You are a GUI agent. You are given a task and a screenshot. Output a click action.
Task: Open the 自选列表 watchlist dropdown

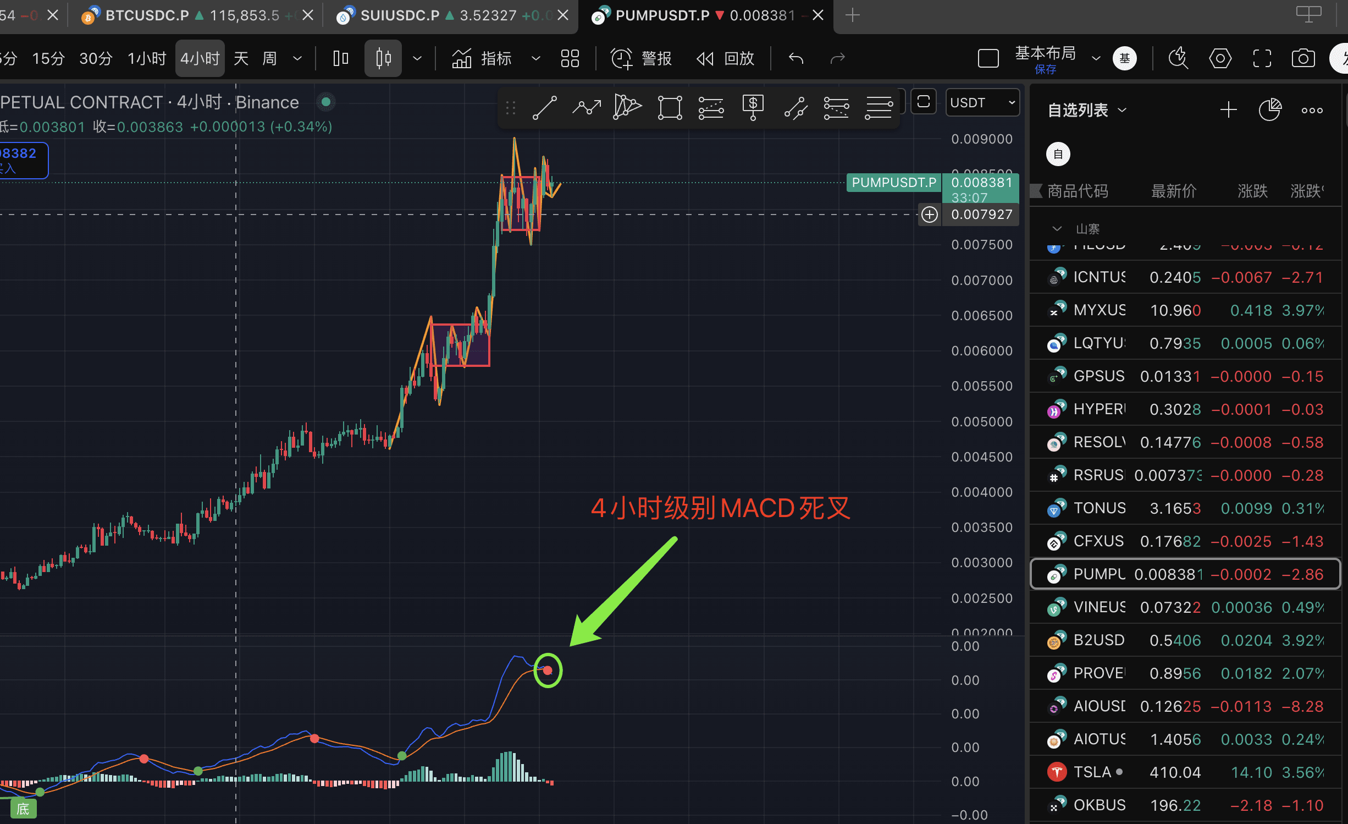pos(1087,111)
